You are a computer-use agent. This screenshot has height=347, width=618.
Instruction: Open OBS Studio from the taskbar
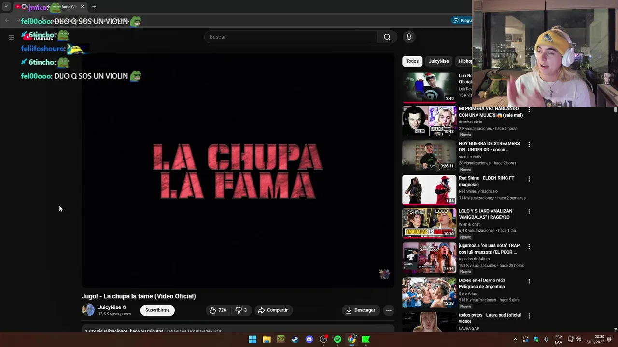(x=323, y=339)
